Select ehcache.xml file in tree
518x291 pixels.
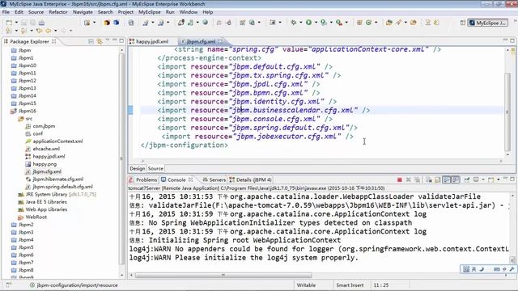(46, 149)
